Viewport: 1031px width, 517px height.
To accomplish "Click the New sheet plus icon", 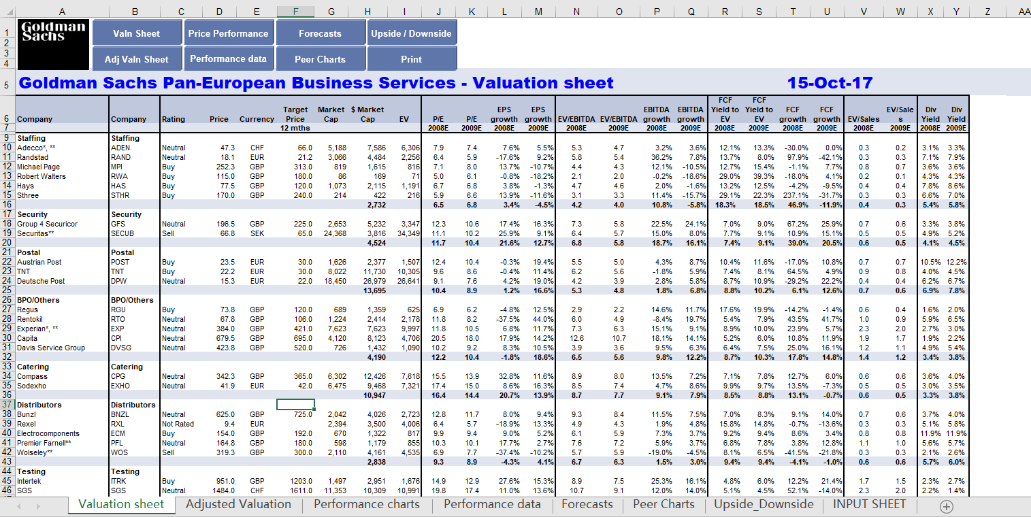I will click(946, 506).
